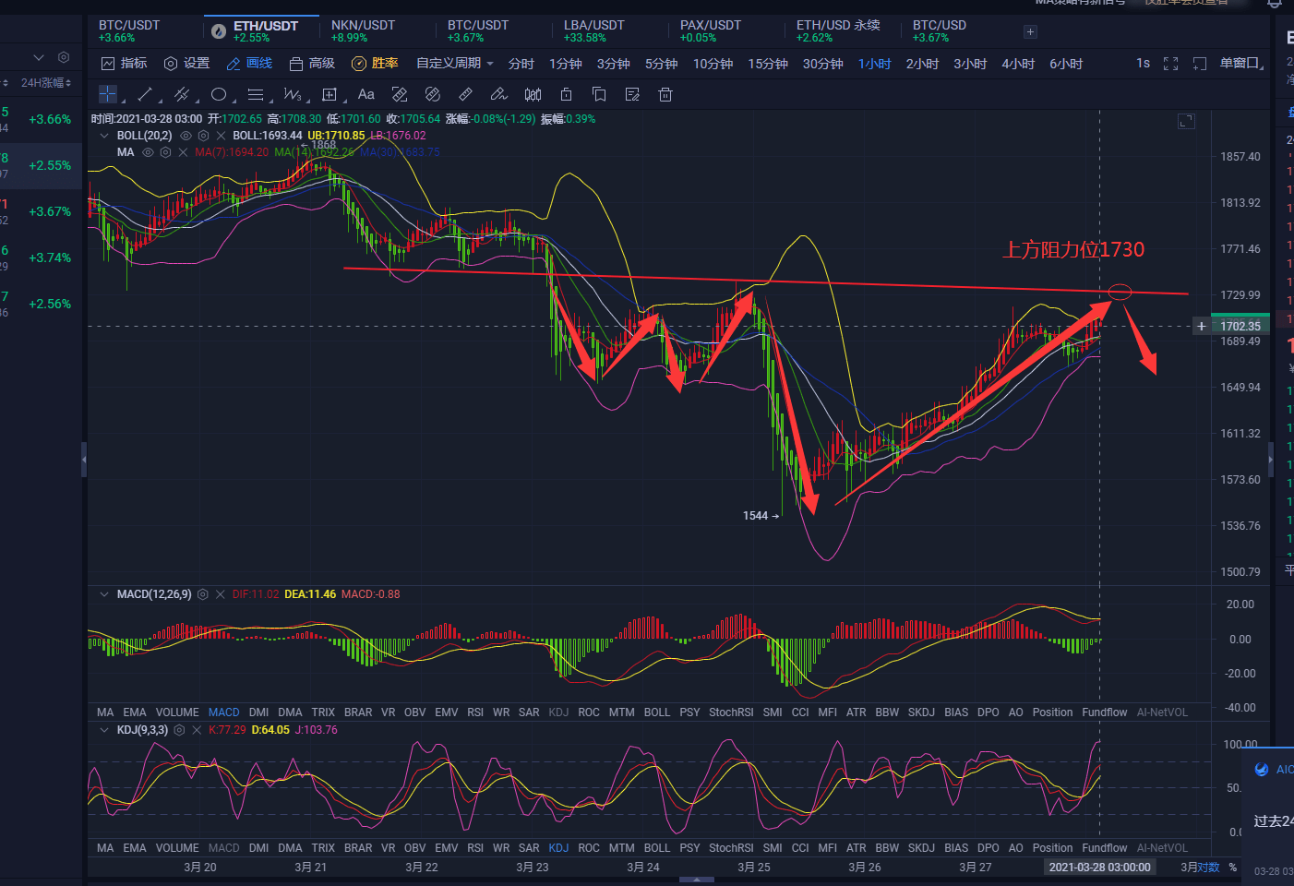Viewport: 1294px width, 886px height.
Task: Switch to the BTC/USD 永续 ETH/USD tab
Action: 838,30
